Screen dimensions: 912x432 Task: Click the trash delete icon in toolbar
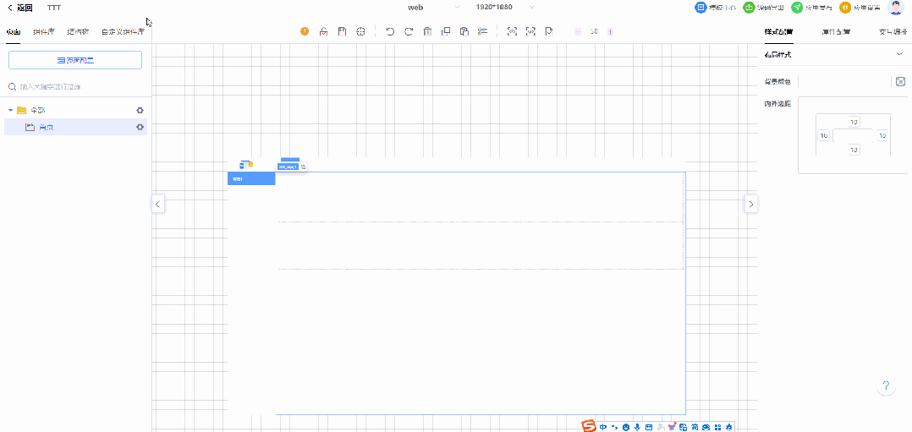(x=427, y=31)
